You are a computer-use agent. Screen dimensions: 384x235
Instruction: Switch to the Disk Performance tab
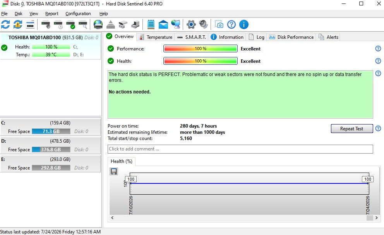click(x=291, y=37)
